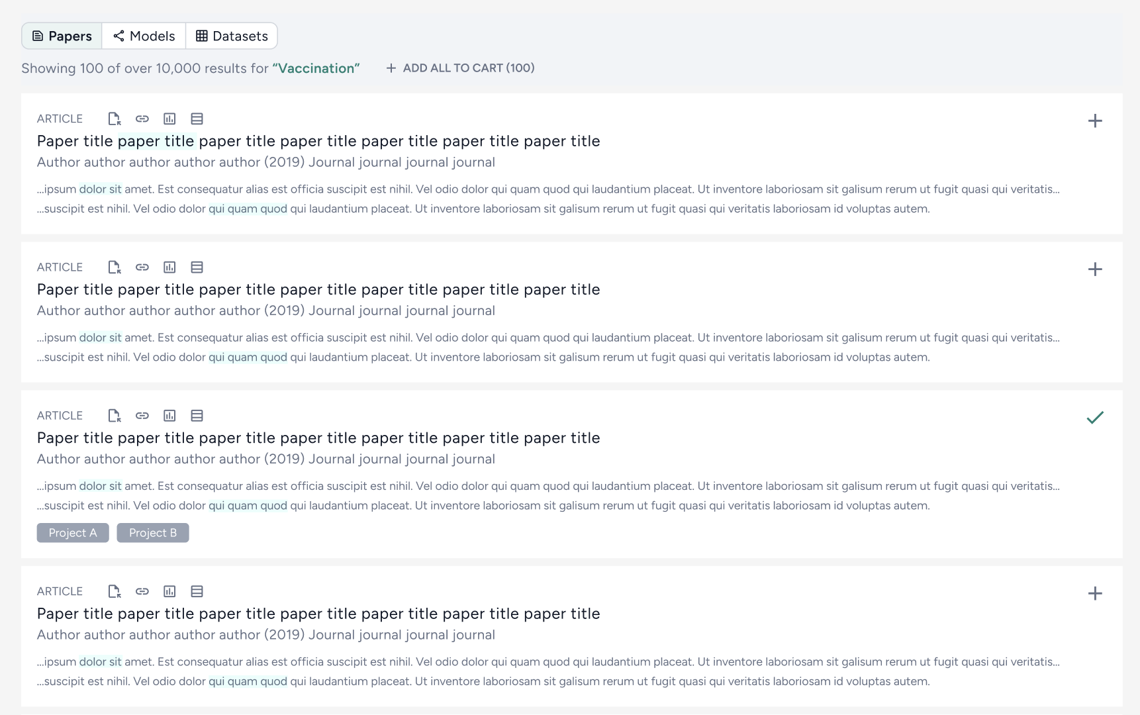
Task: Click the table icon on the third article
Action: coord(197,415)
